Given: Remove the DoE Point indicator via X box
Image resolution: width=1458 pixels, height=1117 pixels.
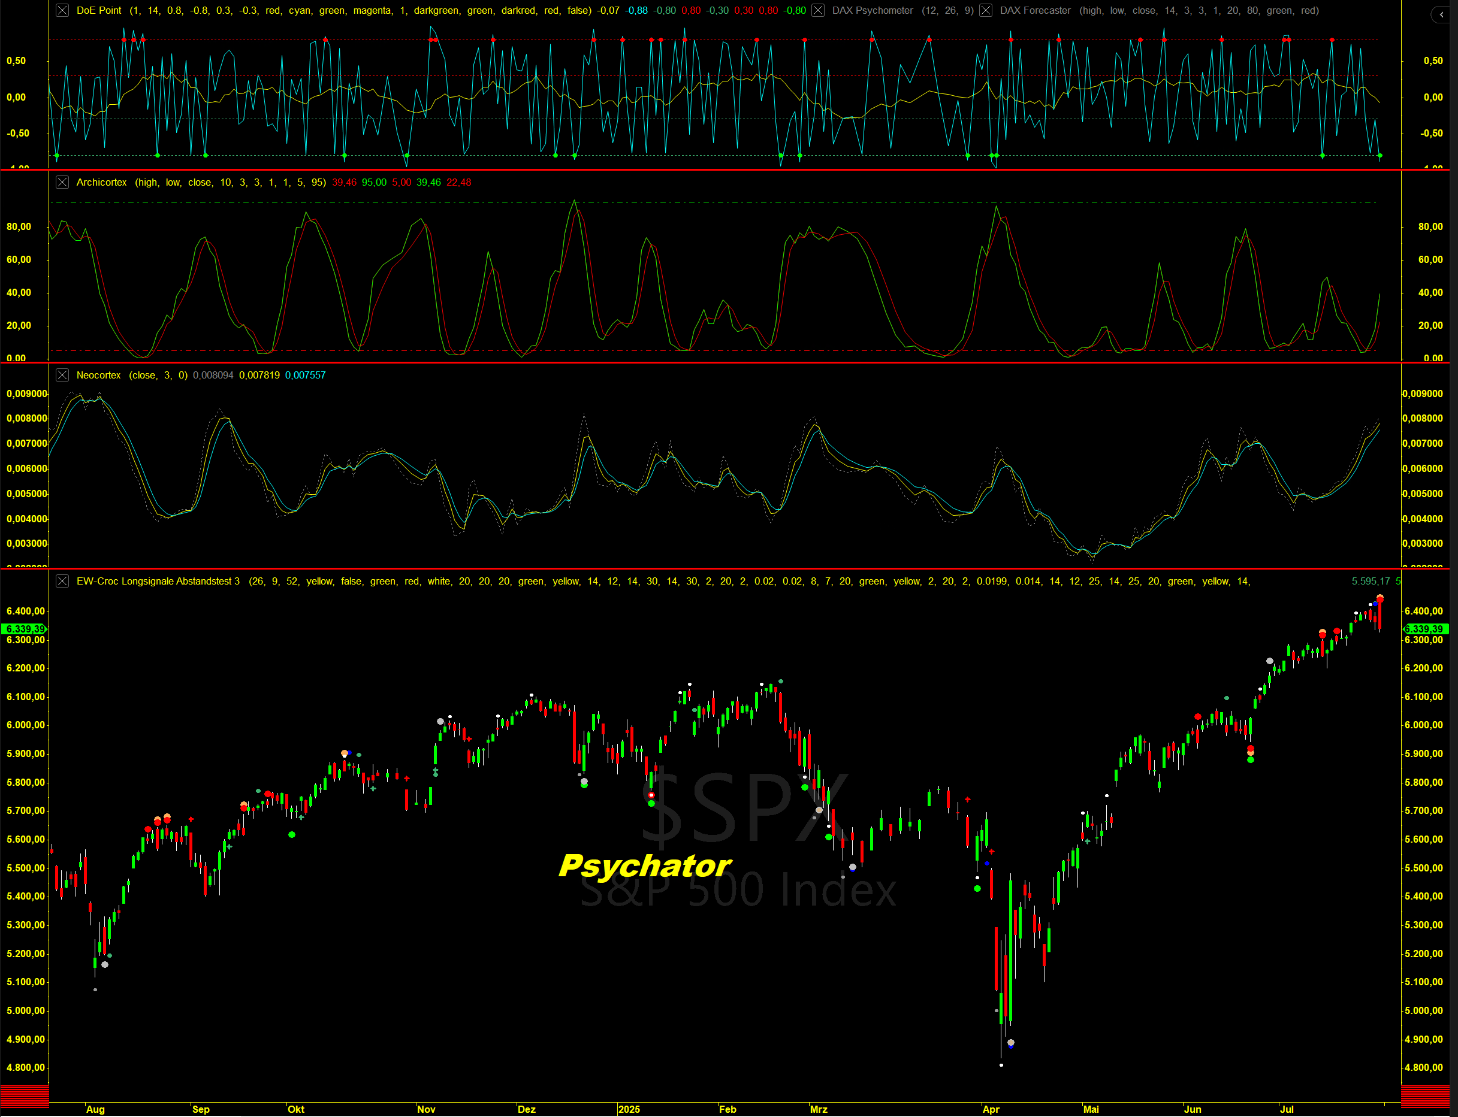Looking at the screenshot, I should [62, 11].
